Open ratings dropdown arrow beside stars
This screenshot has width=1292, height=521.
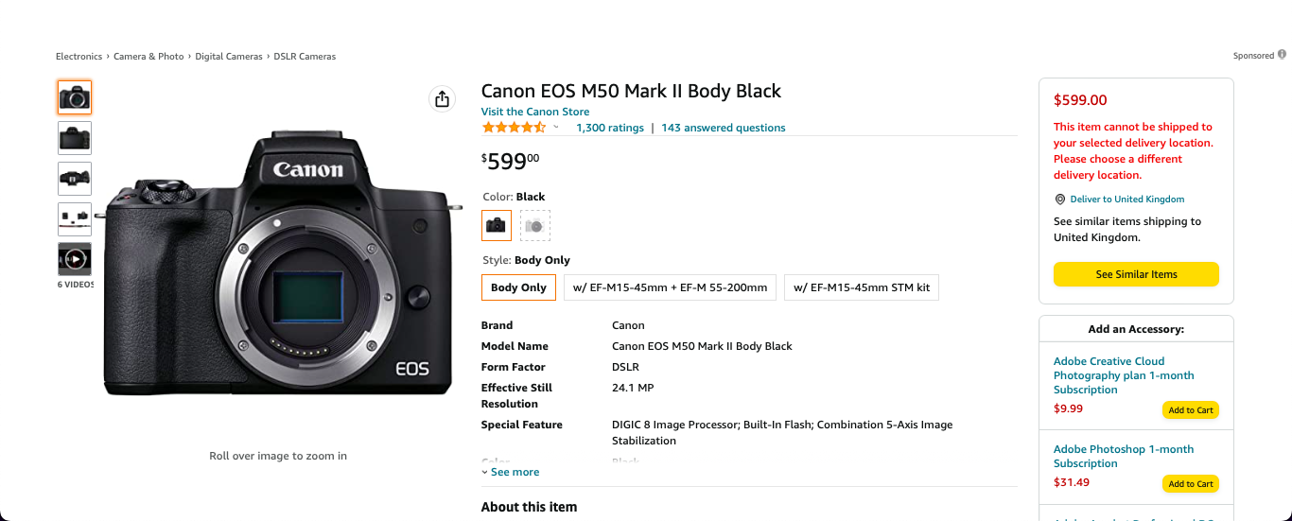coord(556,128)
